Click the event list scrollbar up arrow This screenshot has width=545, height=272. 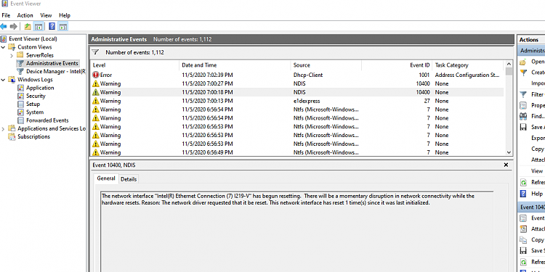coord(509,64)
